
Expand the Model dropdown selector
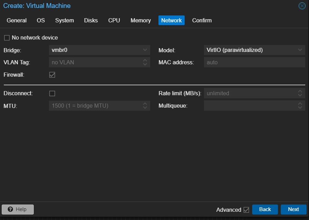[300, 50]
